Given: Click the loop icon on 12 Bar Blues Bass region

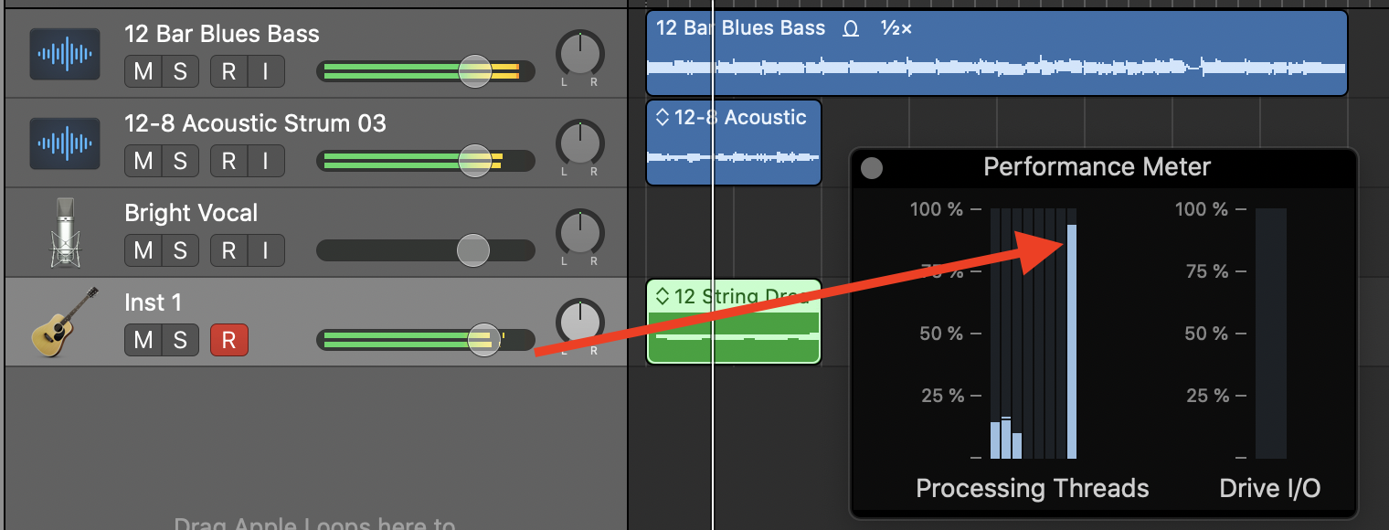Looking at the screenshot, I should (x=851, y=28).
